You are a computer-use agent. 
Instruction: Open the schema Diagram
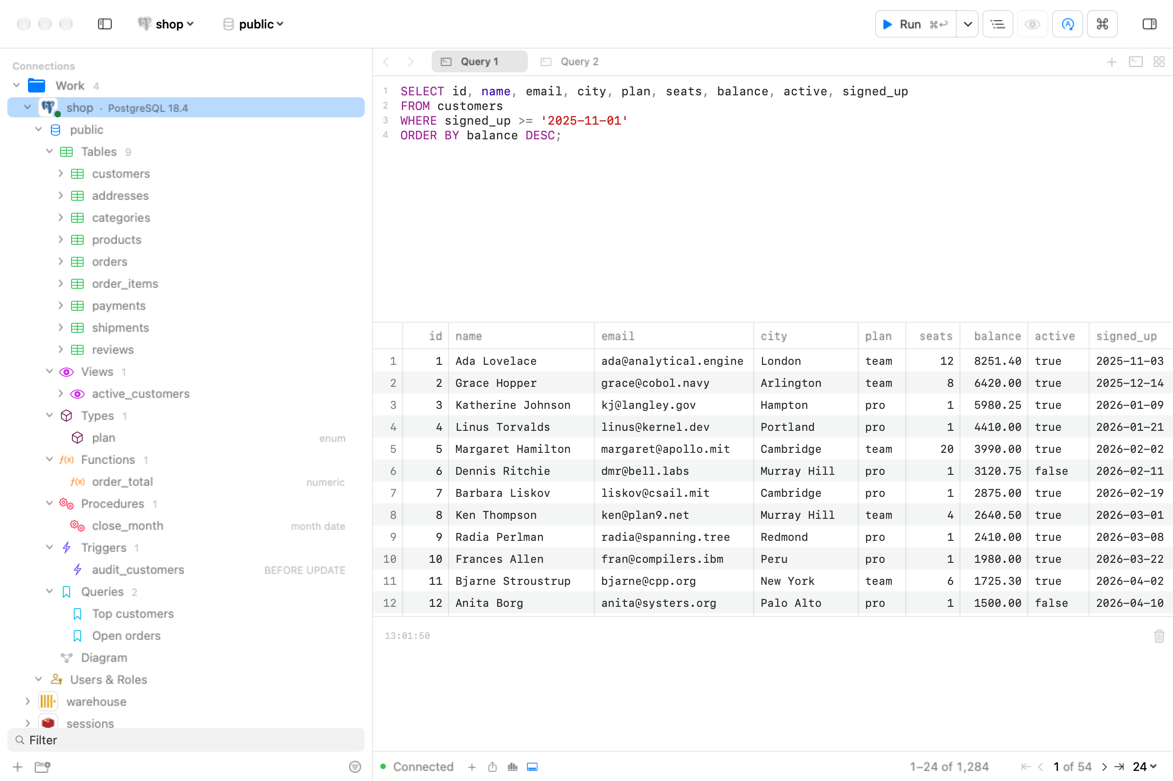(104, 657)
